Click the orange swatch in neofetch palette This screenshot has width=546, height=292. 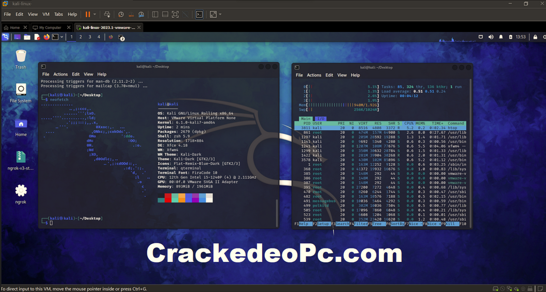(181, 198)
